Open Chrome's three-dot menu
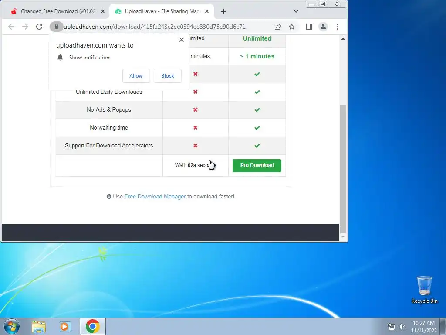This screenshot has height=335, width=446. click(338, 27)
